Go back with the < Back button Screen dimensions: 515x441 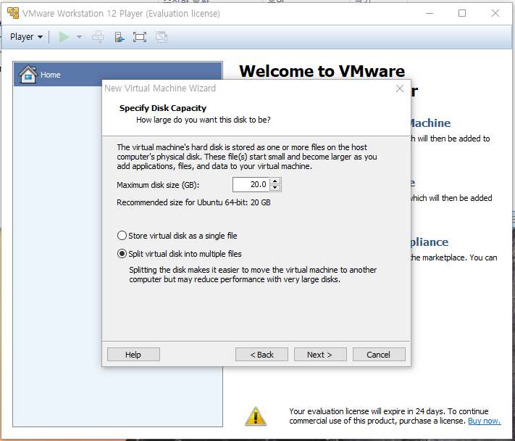click(x=261, y=355)
